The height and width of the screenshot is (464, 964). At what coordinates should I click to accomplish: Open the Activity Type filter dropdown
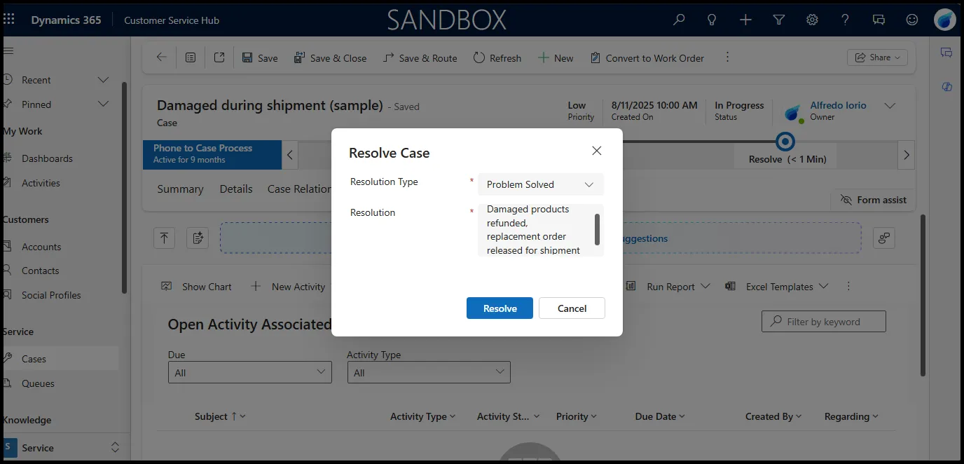(x=429, y=372)
